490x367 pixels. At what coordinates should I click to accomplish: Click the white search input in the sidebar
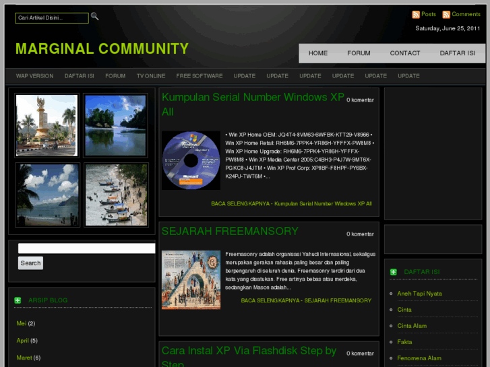click(x=86, y=248)
